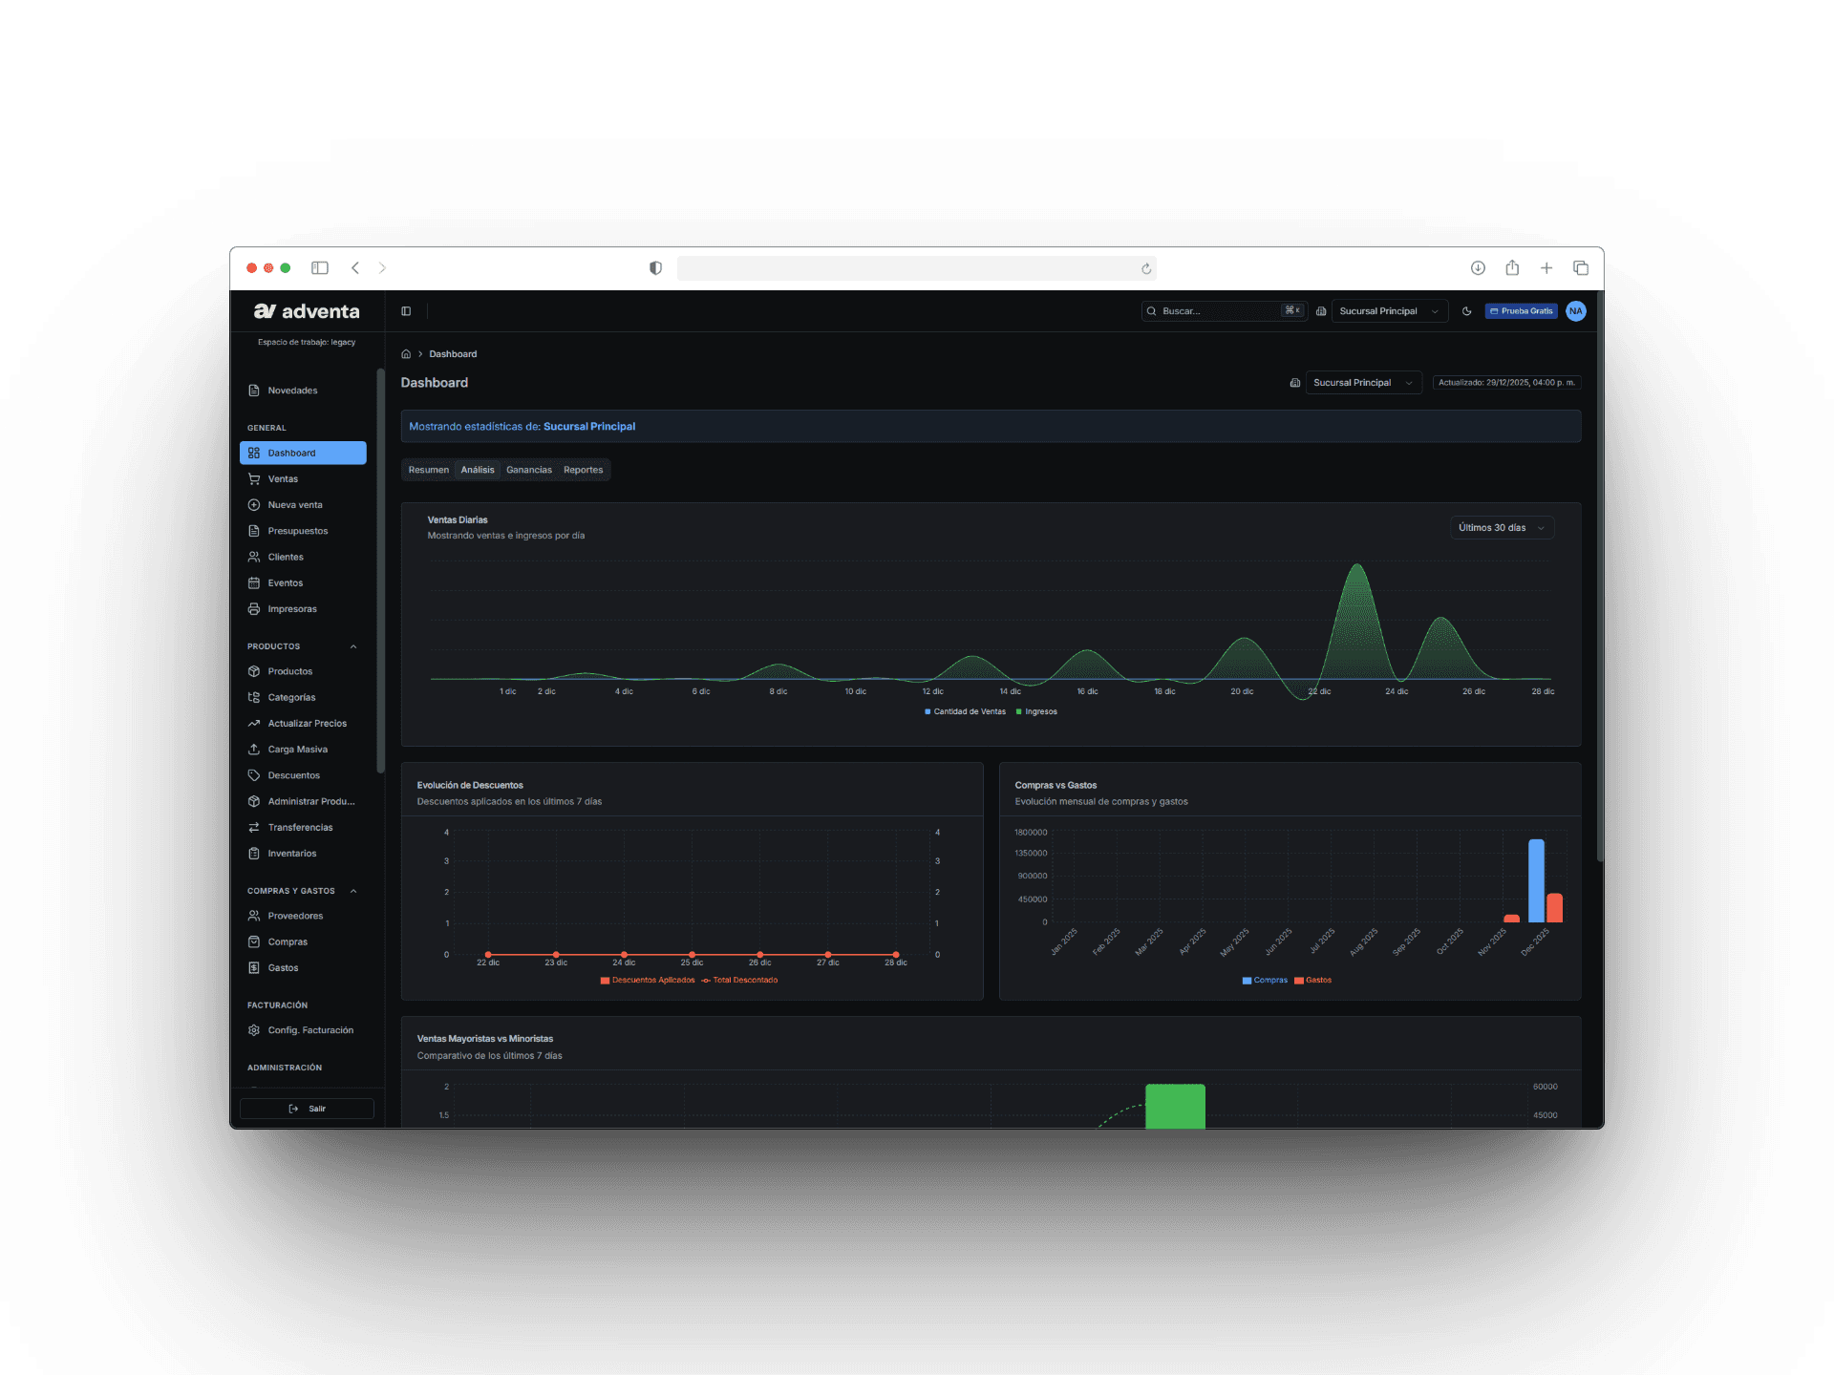Click the Buscar search field
The height and width of the screenshot is (1375, 1834).
click(1224, 311)
